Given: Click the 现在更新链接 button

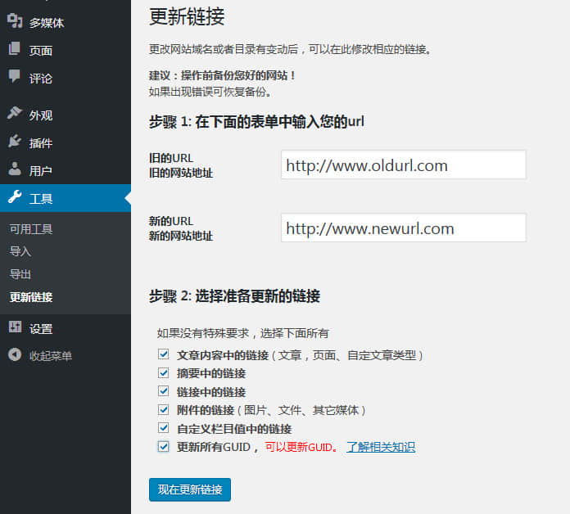Looking at the screenshot, I should pyautogui.click(x=190, y=489).
